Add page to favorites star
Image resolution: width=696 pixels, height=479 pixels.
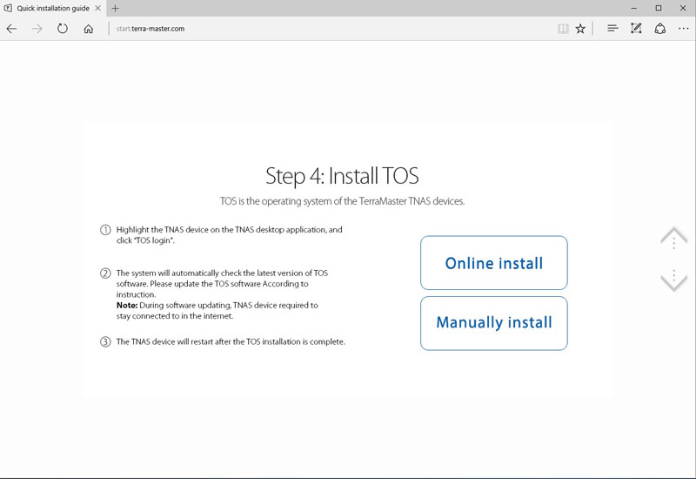tap(580, 29)
